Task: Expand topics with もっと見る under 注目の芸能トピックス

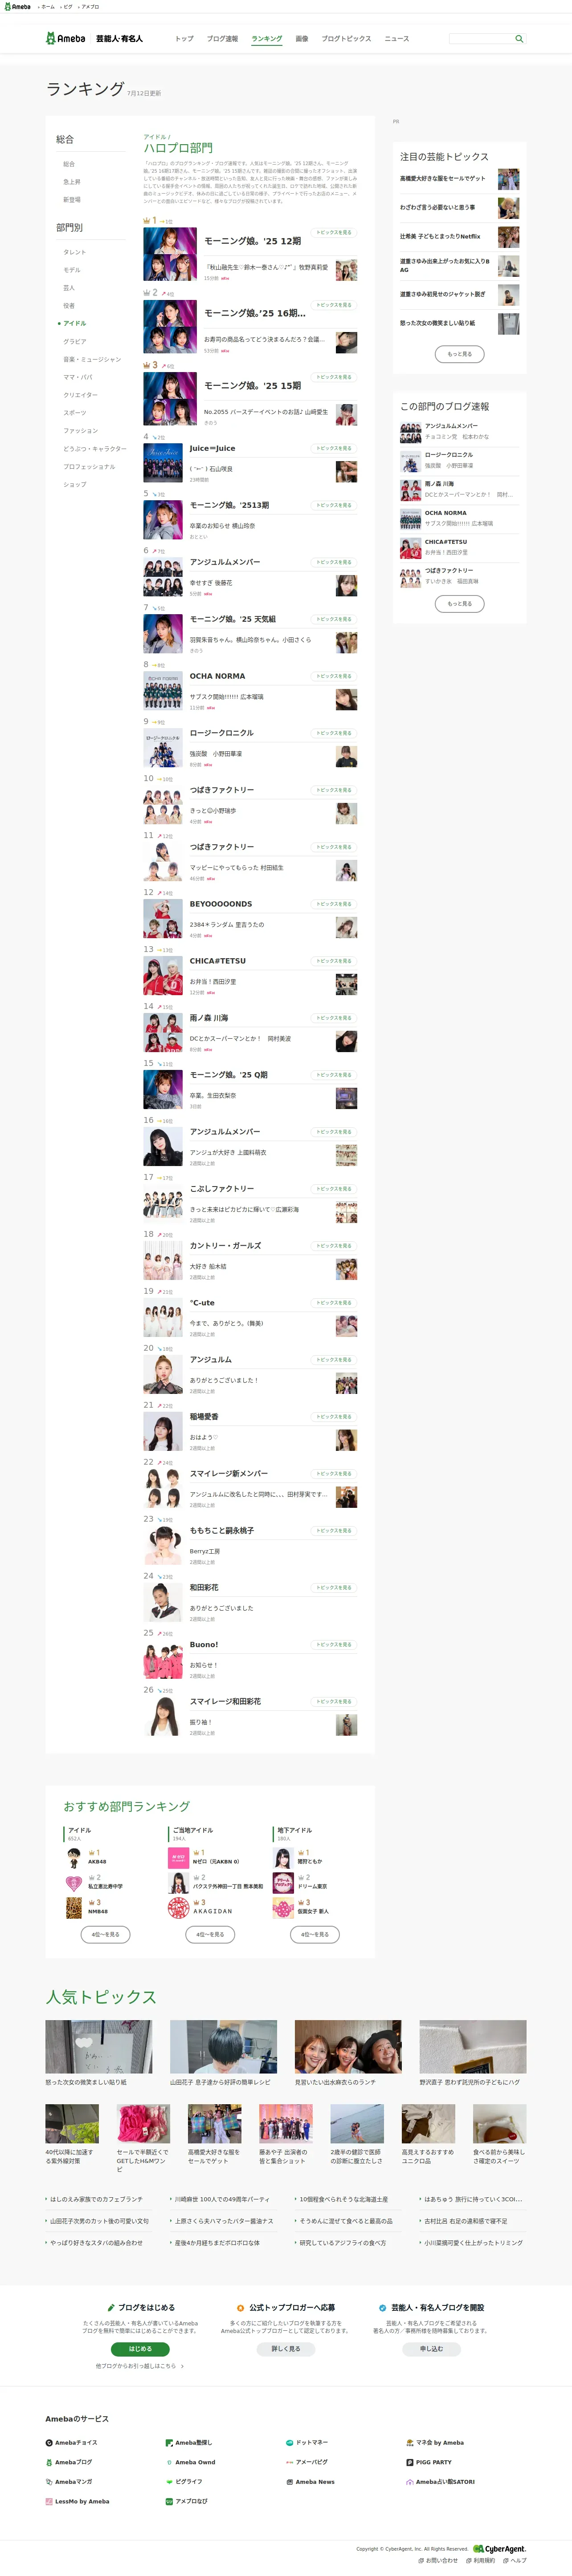Action: click(460, 353)
